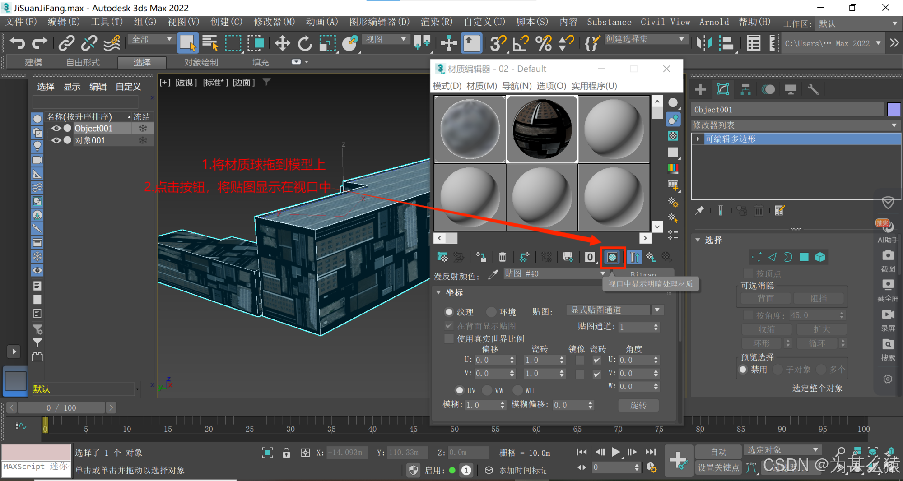Open 材质(M) menu in material editor

pos(482,86)
